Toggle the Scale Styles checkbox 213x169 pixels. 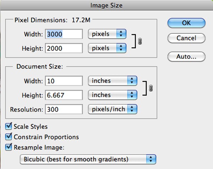coord(9,126)
